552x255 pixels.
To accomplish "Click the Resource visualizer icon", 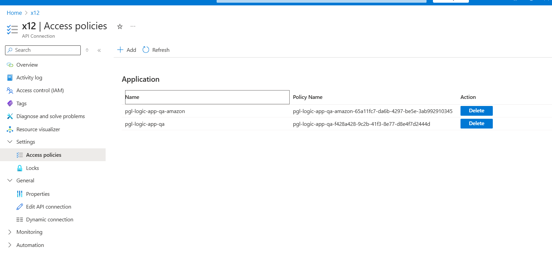I will pos(10,129).
